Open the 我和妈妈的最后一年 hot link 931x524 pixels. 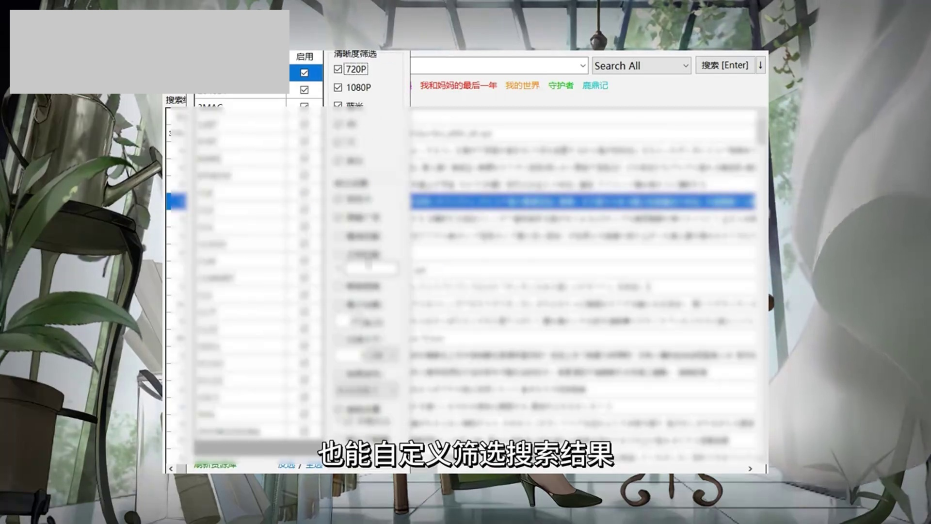pos(458,86)
